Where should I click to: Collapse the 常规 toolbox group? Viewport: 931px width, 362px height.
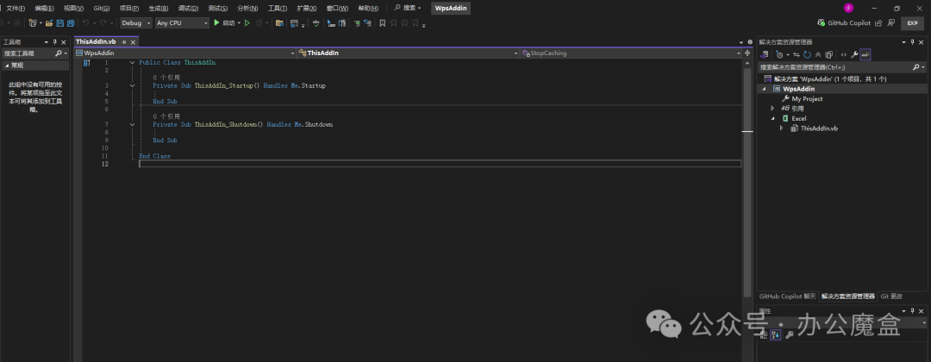point(7,66)
